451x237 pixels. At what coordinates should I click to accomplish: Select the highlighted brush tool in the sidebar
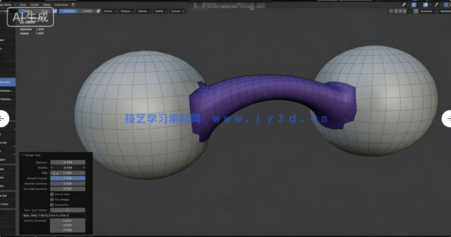pyautogui.click(x=7, y=82)
